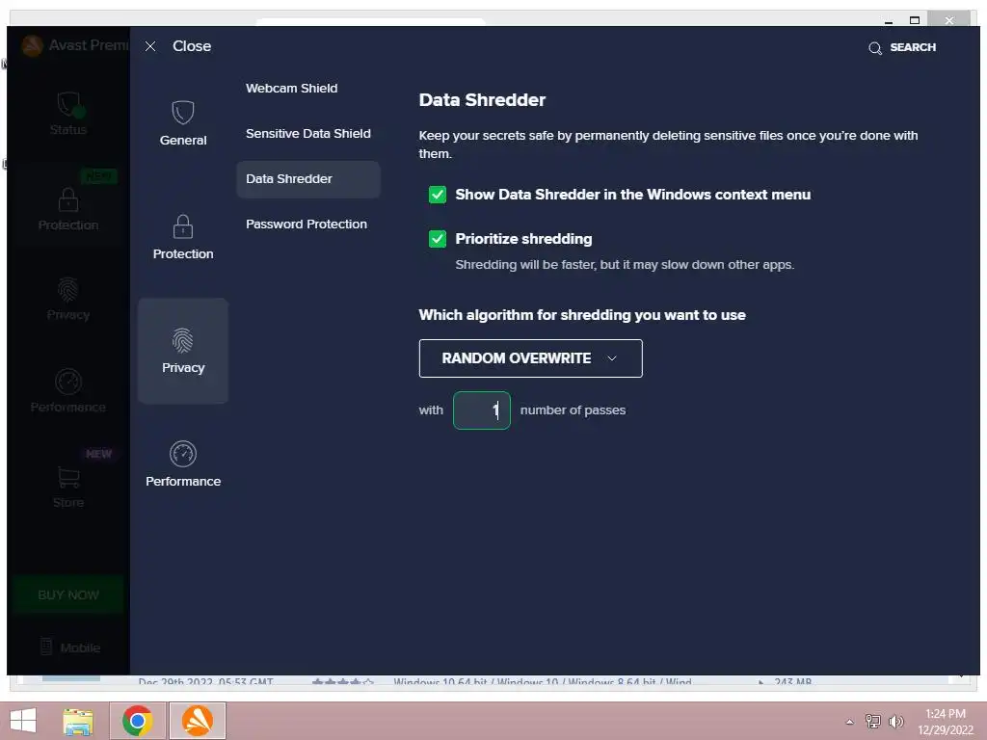Screen dimensions: 987x740
Task: Expand the Random Overwrite algorithm dropdown
Action: point(531,358)
